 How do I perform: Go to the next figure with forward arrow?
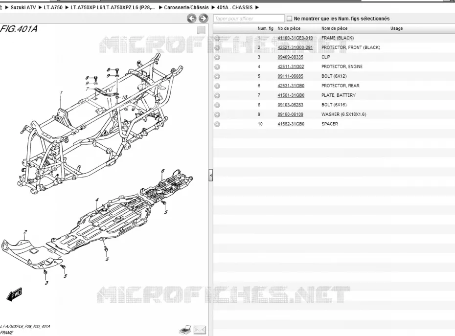204,19
